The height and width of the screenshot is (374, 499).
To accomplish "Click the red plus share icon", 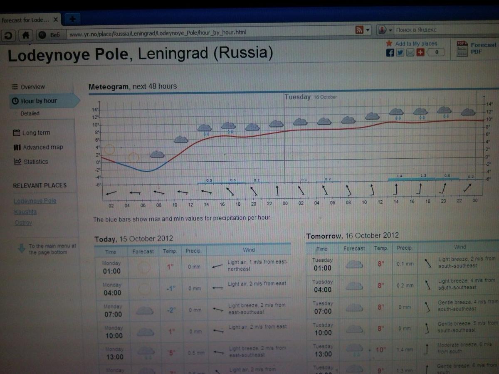I will pos(420,52).
